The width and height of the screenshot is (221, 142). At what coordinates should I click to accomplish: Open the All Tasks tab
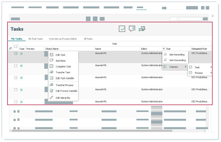tap(88, 39)
